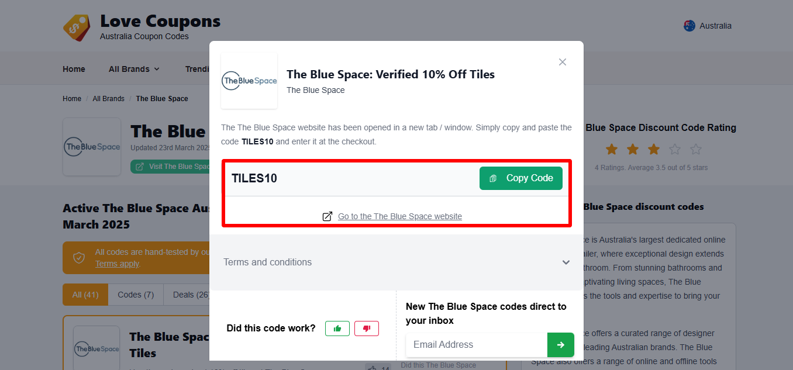
Task: Click the shield icon in hand-tested banner
Action: coord(79,257)
